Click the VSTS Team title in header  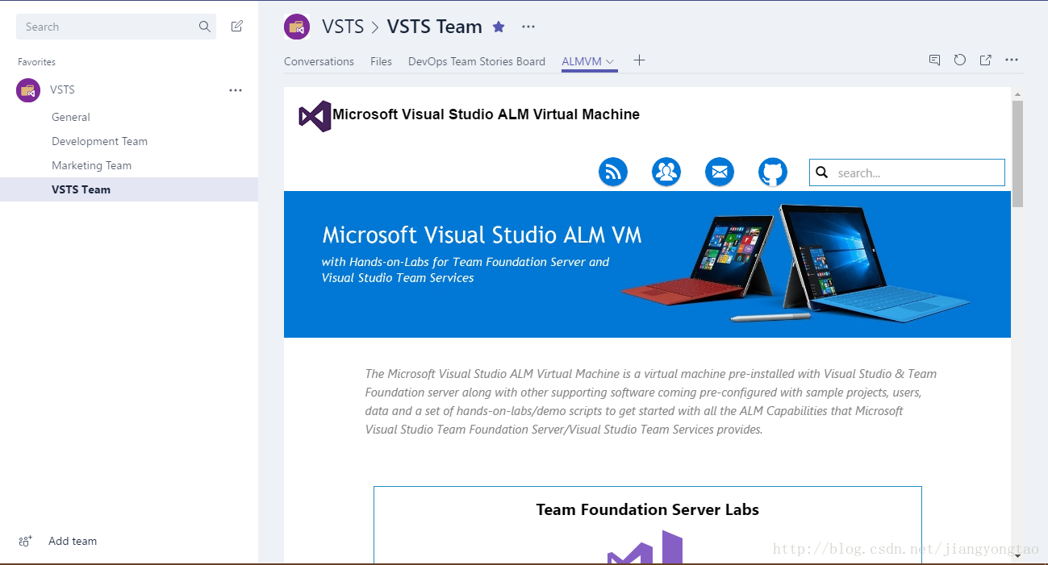tap(434, 27)
